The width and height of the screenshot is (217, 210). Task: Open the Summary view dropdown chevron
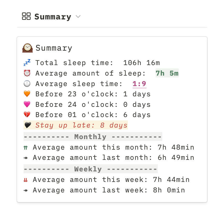point(78,17)
